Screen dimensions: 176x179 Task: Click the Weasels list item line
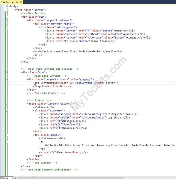pyautogui.click(x=63, y=128)
